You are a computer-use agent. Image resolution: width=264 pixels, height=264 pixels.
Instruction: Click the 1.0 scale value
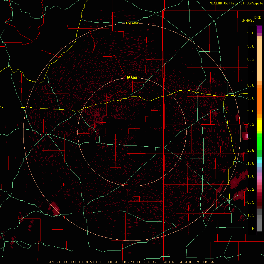pyautogui.click(x=251, y=176)
